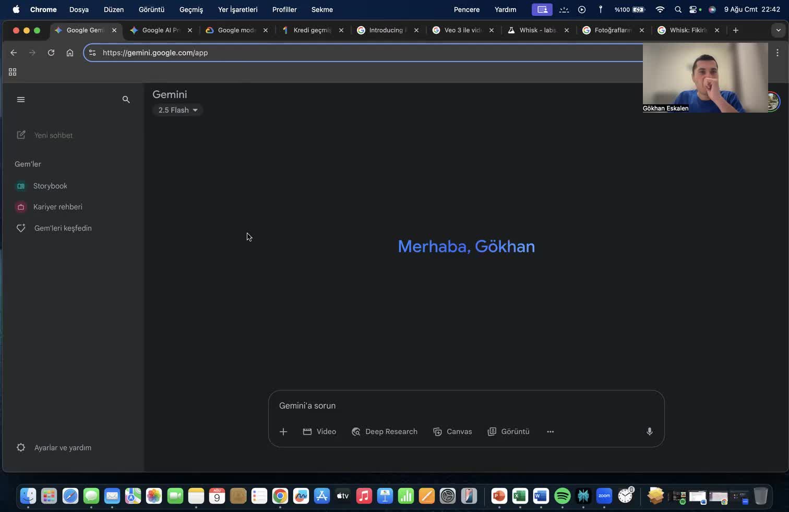Open Wi-Fi status in menu bar
The image size is (789, 512).
point(660,9)
